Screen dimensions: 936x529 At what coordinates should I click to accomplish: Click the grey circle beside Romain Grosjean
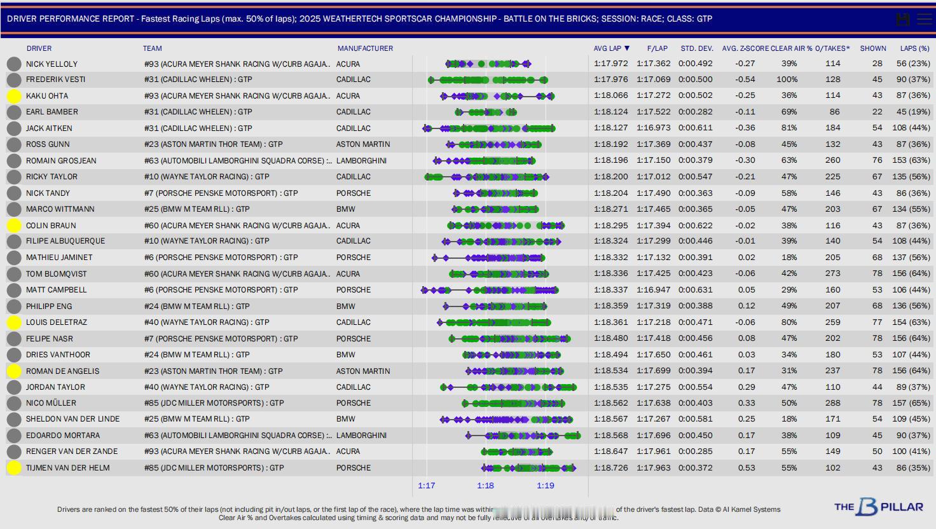14,161
